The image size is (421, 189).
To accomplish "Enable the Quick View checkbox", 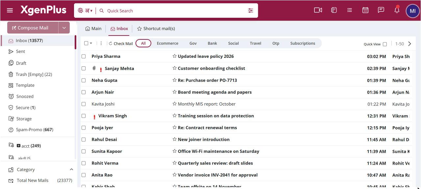I will coord(385,44).
